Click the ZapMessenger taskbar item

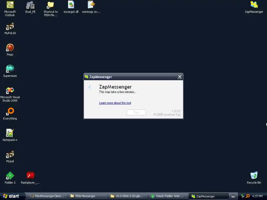click(x=208, y=196)
